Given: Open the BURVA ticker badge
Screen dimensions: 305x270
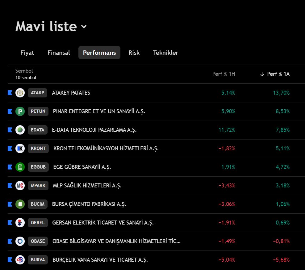Looking at the screenshot, I should coord(38,260).
